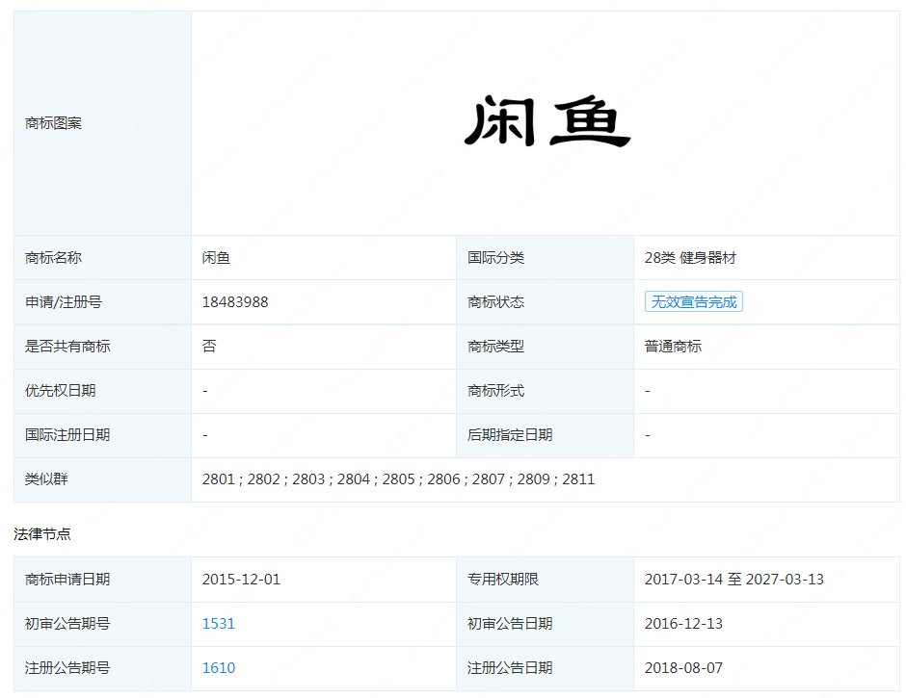Click the 后期指定日期 label

[510, 435]
